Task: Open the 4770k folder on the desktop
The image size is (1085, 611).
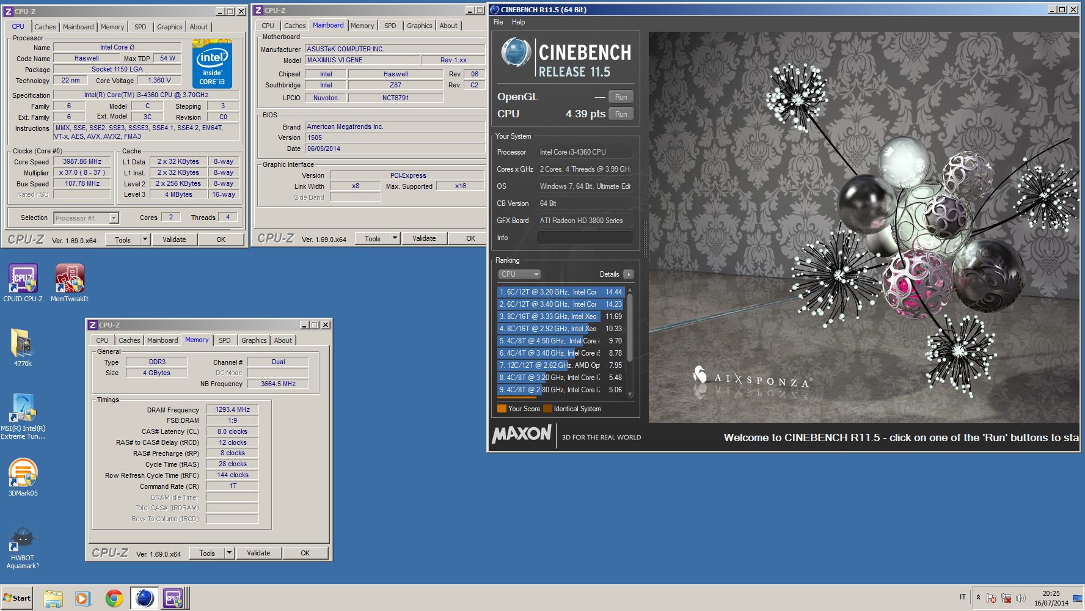Action: pyautogui.click(x=23, y=348)
